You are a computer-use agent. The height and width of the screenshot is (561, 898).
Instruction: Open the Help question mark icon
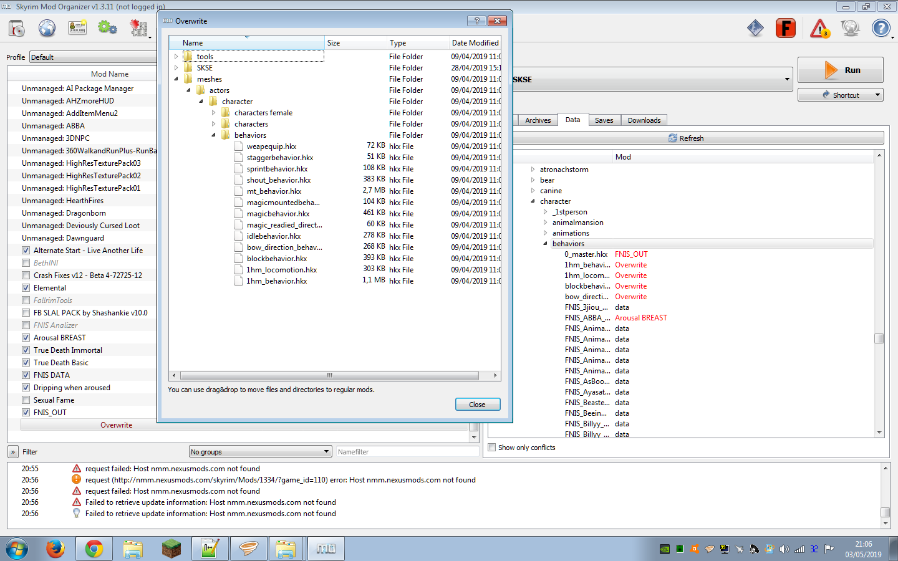pos(881,28)
